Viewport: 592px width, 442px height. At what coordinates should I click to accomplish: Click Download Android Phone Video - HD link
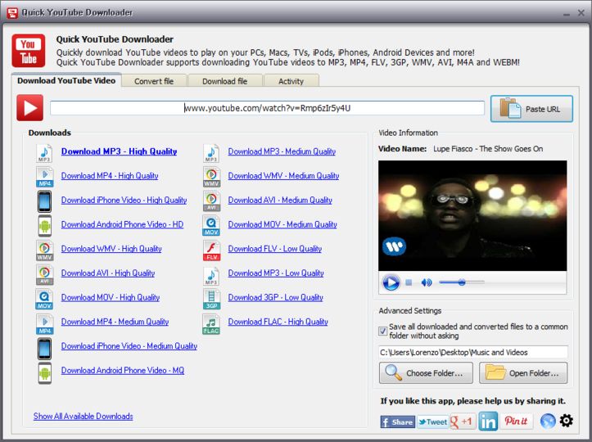click(x=122, y=224)
